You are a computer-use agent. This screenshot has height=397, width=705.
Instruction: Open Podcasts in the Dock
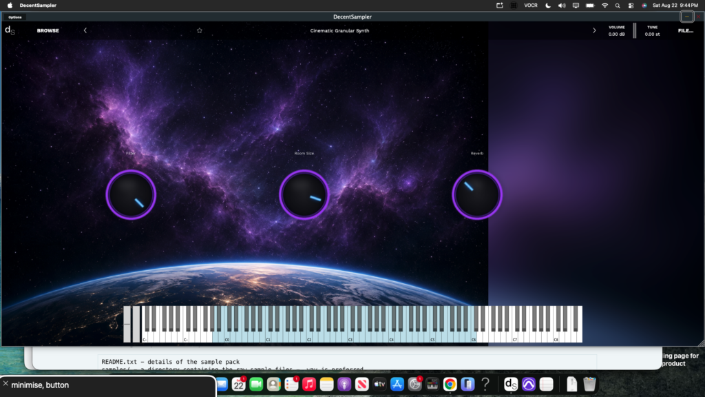coord(344,384)
